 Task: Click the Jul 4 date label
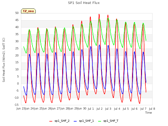[117, 109]
